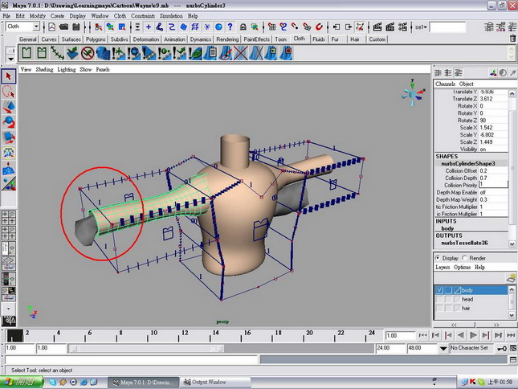Image resolution: width=518 pixels, height=389 pixels.
Task: Expand the OUTPUTS nurbsTessellate36 node
Action: click(464, 243)
